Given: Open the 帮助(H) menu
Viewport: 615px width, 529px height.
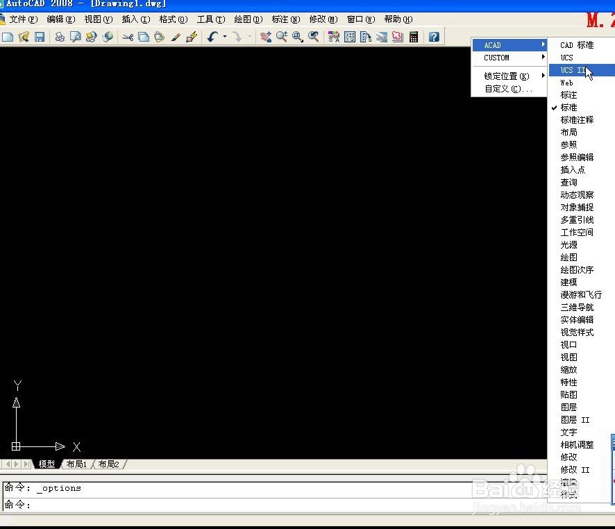Looking at the screenshot, I should (x=398, y=19).
